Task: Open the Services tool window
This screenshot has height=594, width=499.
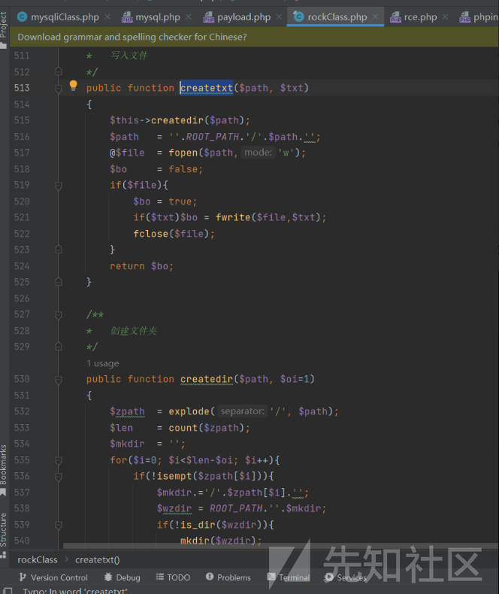Action: pos(346,577)
